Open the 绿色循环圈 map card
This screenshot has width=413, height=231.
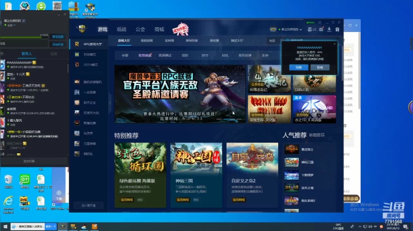(x=140, y=175)
